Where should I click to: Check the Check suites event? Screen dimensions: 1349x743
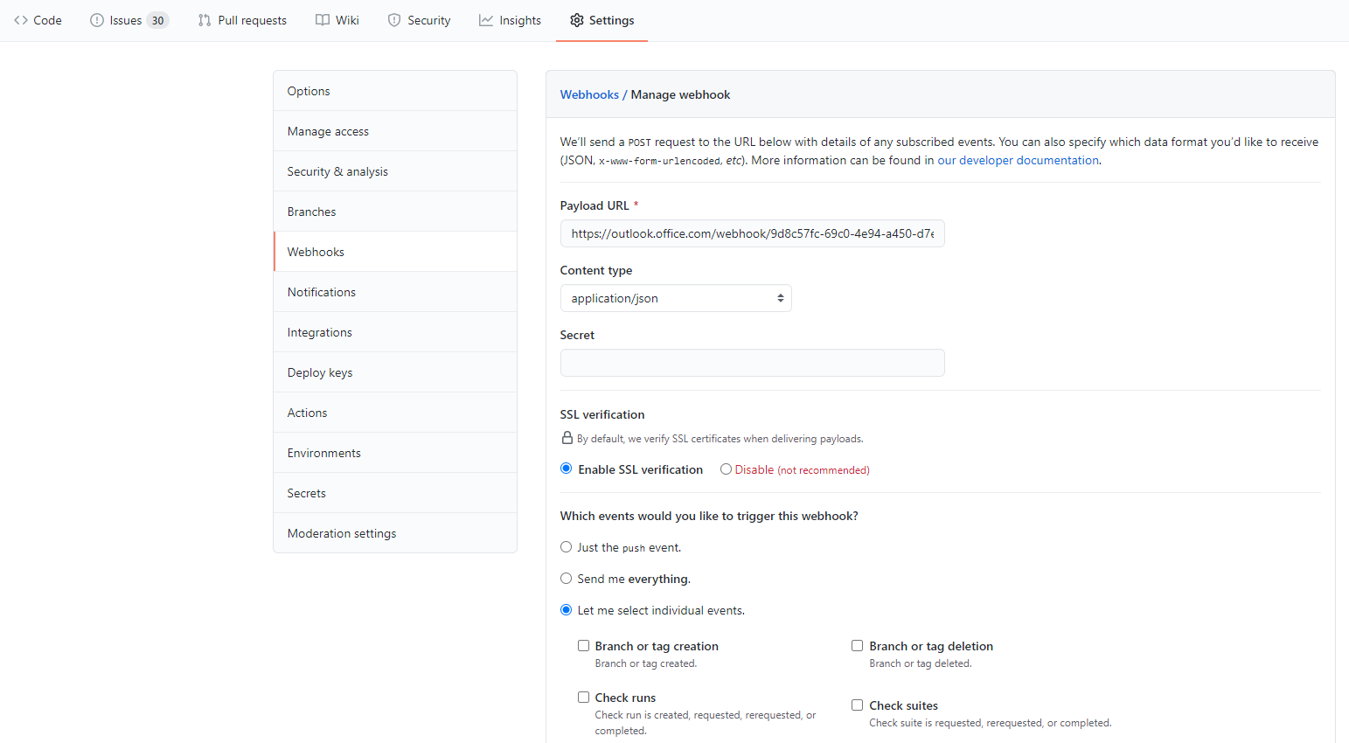(x=858, y=705)
